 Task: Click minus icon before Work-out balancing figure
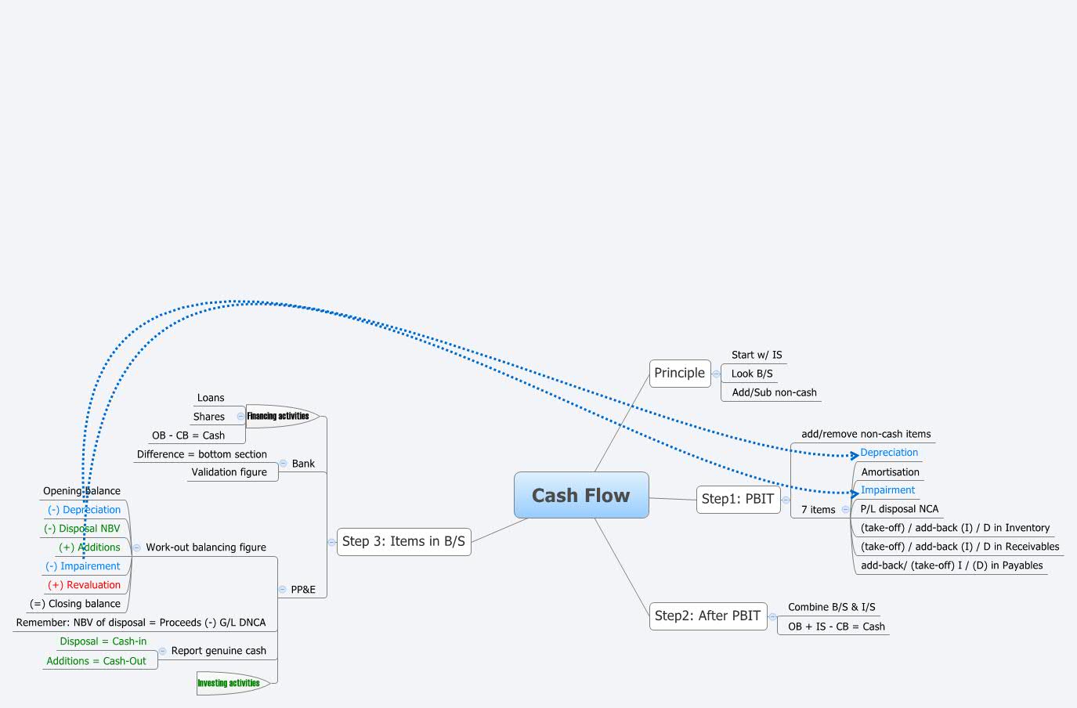pos(137,547)
